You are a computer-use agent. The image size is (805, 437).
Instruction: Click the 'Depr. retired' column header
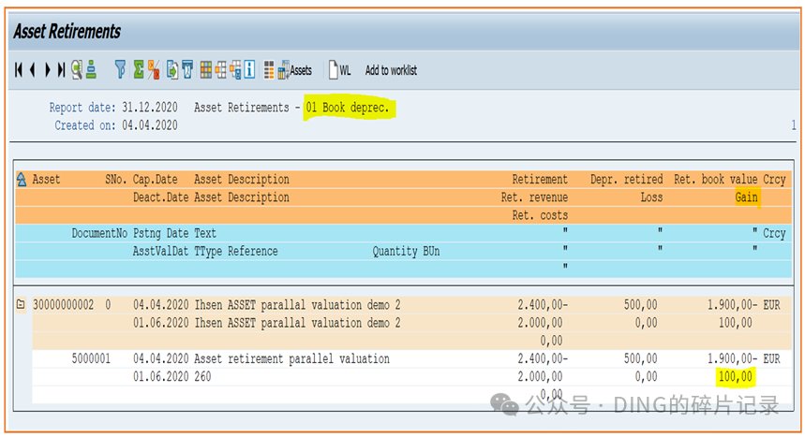coord(626,180)
